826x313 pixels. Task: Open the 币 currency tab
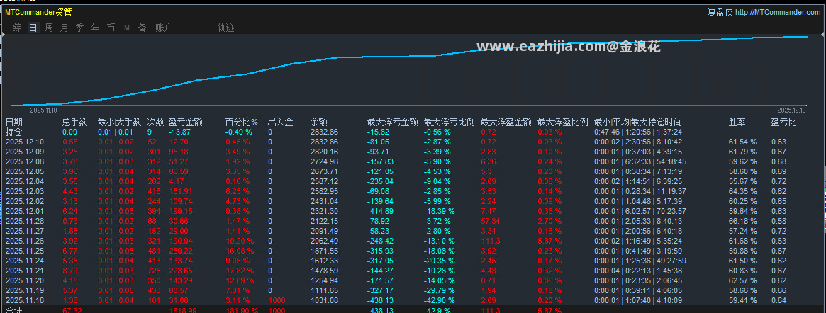click(111, 28)
